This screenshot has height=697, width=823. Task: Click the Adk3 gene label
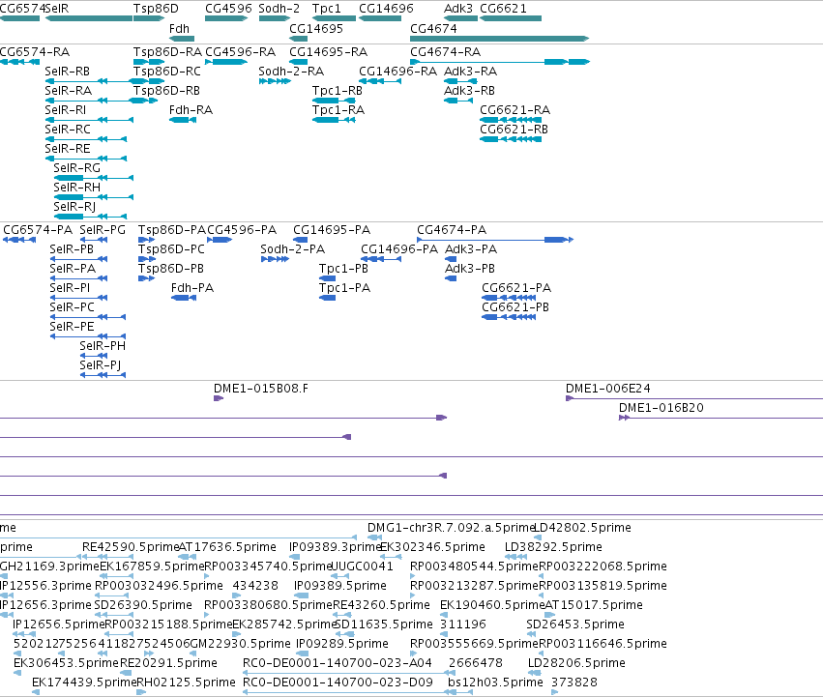tap(458, 9)
